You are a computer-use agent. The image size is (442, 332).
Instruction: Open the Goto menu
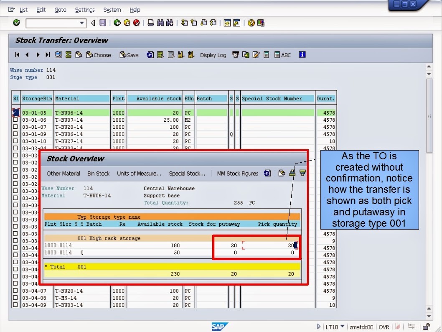(x=60, y=10)
